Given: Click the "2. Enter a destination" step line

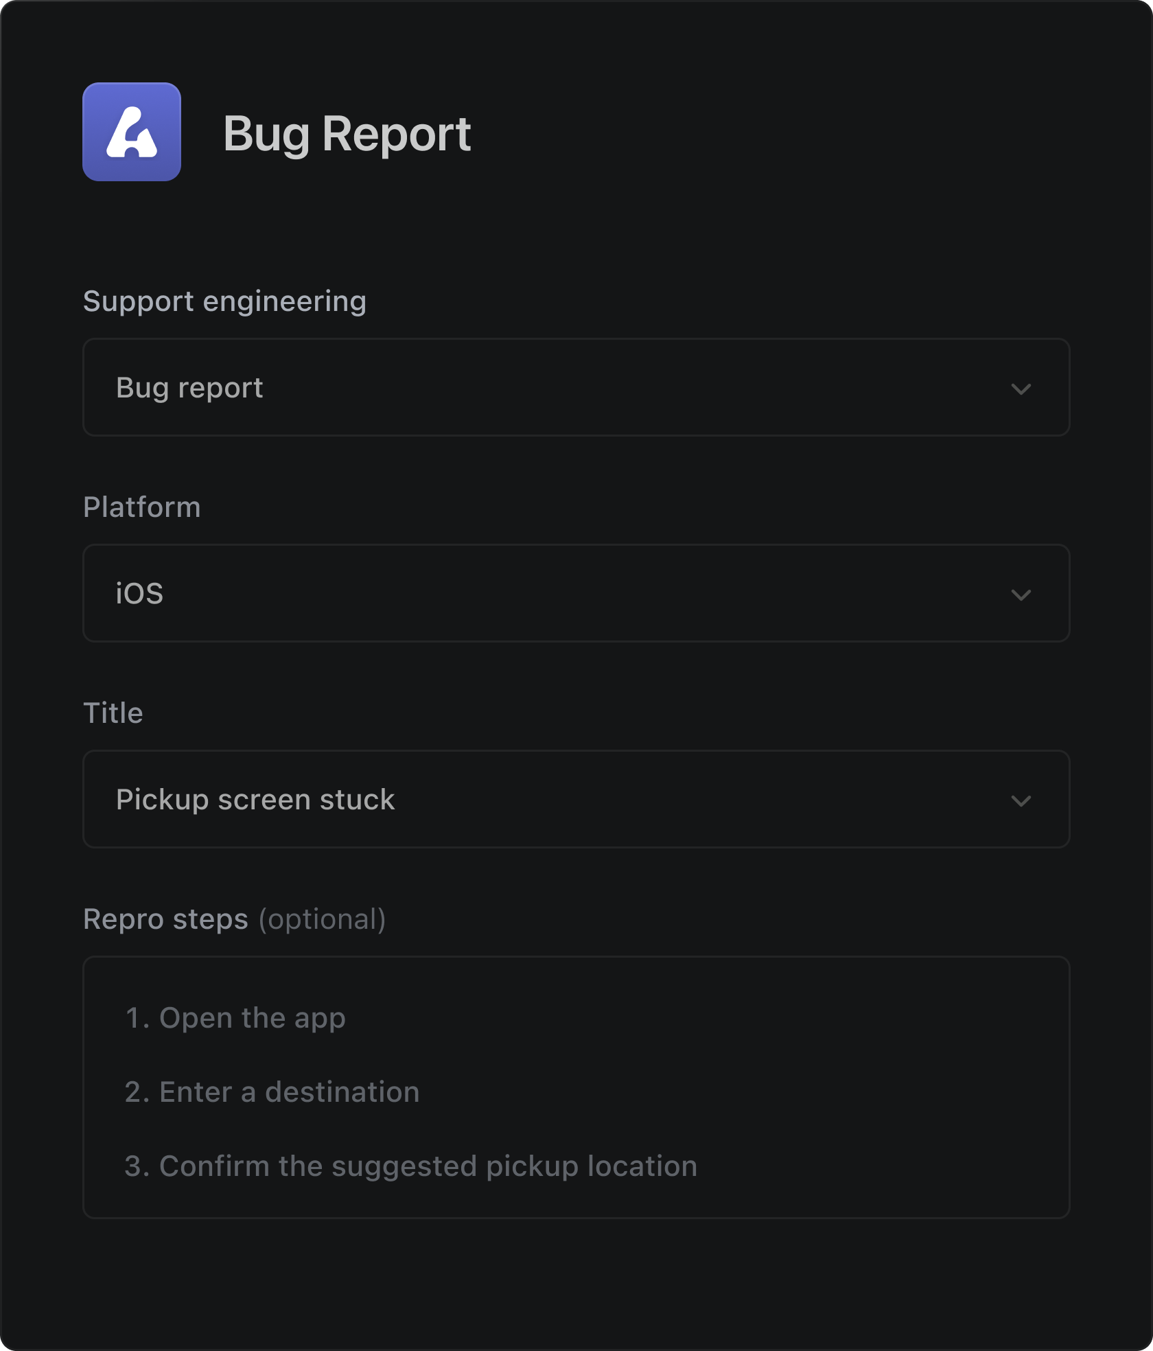Looking at the screenshot, I should coord(272,1092).
